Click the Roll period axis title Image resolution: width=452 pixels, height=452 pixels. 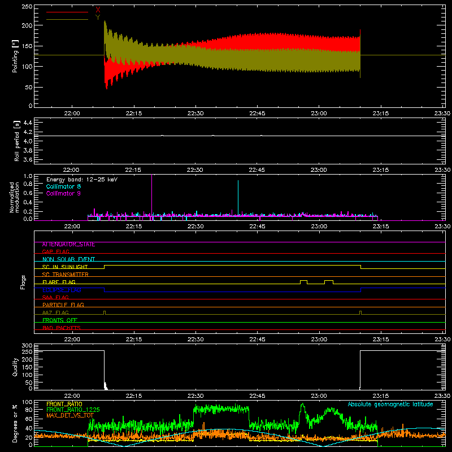[17, 141]
